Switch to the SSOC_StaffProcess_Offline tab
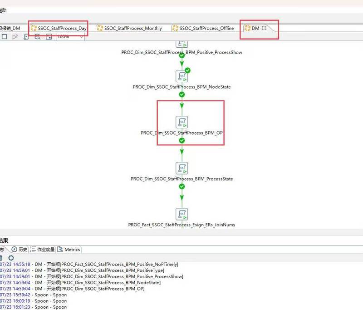This screenshot has height=310, width=363. coord(203,28)
